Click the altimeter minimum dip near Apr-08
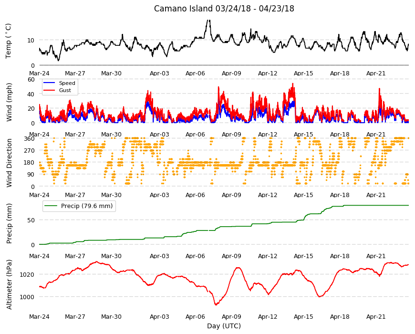This screenshot has width=415, height=334. pyautogui.click(x=216, y=304)
